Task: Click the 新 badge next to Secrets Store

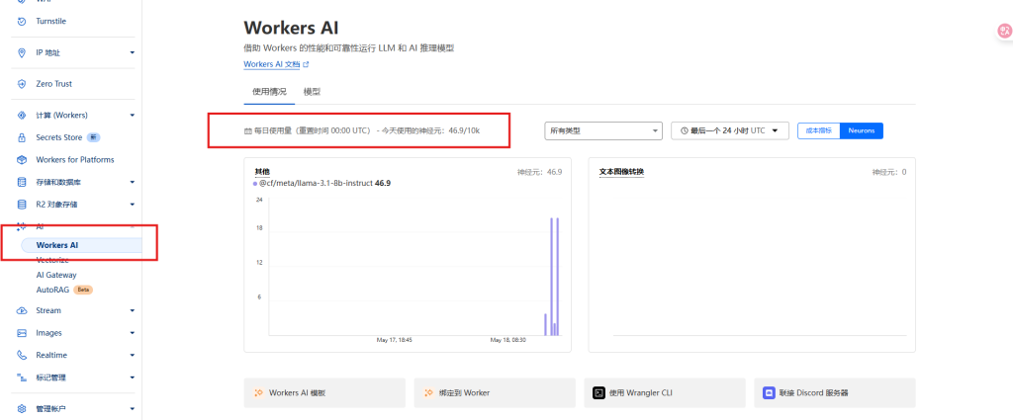Action: [x=93, y=137]
